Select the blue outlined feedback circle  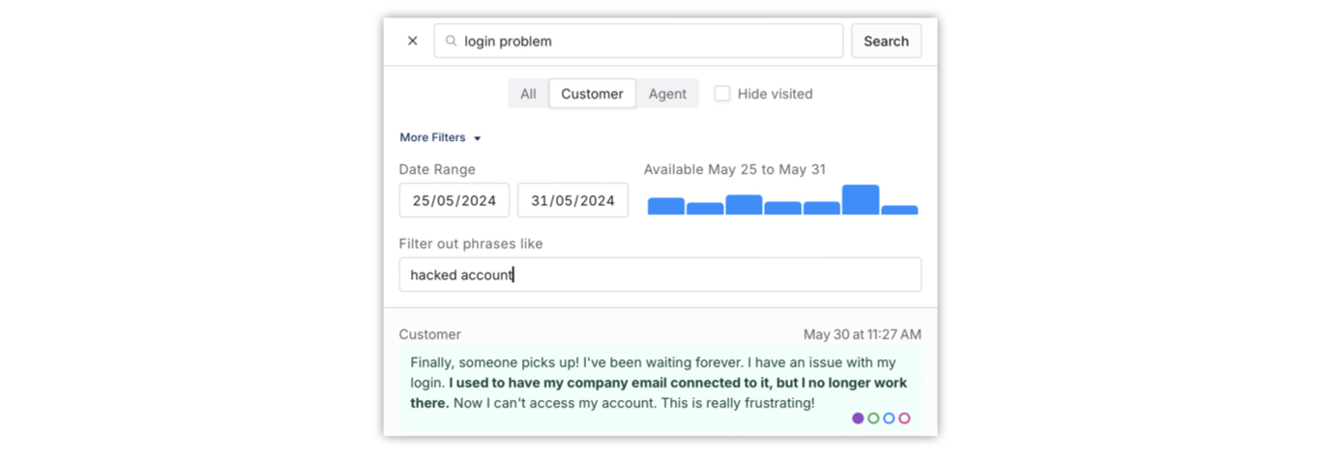(889, 418)
